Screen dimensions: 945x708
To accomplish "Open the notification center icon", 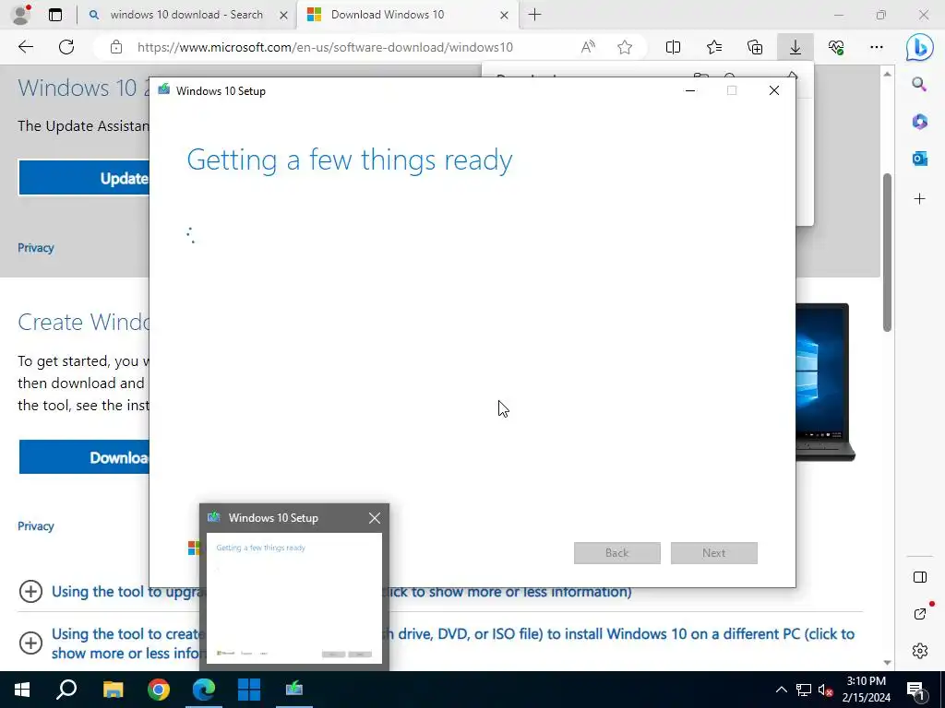I will (916, 690).
